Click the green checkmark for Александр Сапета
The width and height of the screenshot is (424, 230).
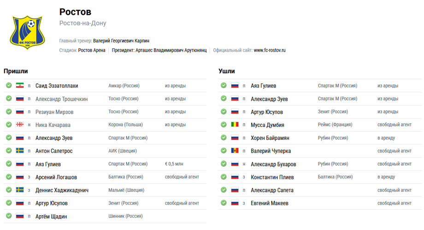point(224,190)
